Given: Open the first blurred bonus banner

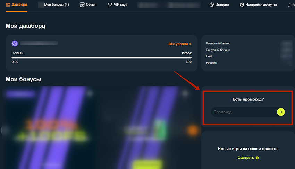Looking at the screenshot, I should [x=50, y=128].
